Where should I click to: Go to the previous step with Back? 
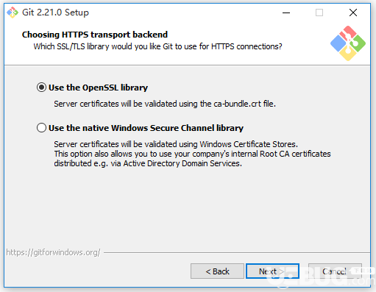(217, 271)
